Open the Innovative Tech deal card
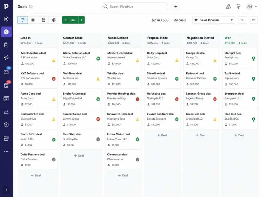This screenshot has height=197, width=262. point(123,119)
